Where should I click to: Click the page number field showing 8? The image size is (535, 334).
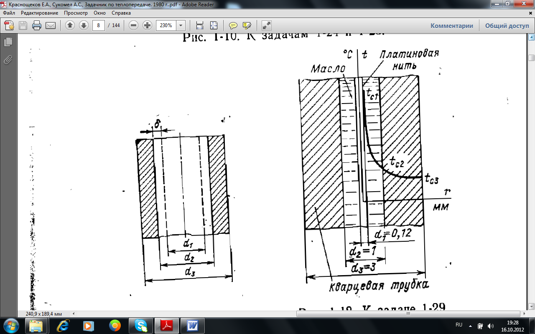pyautogui.click(x=99, y=25)
